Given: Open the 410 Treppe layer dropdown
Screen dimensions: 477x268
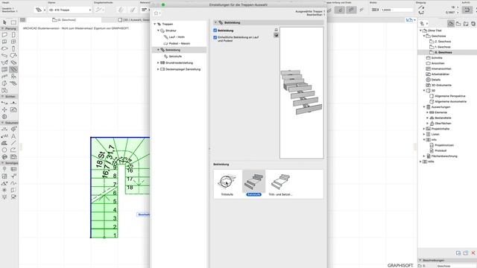Looking at the screenshot, I should click(x=69, y=10).
